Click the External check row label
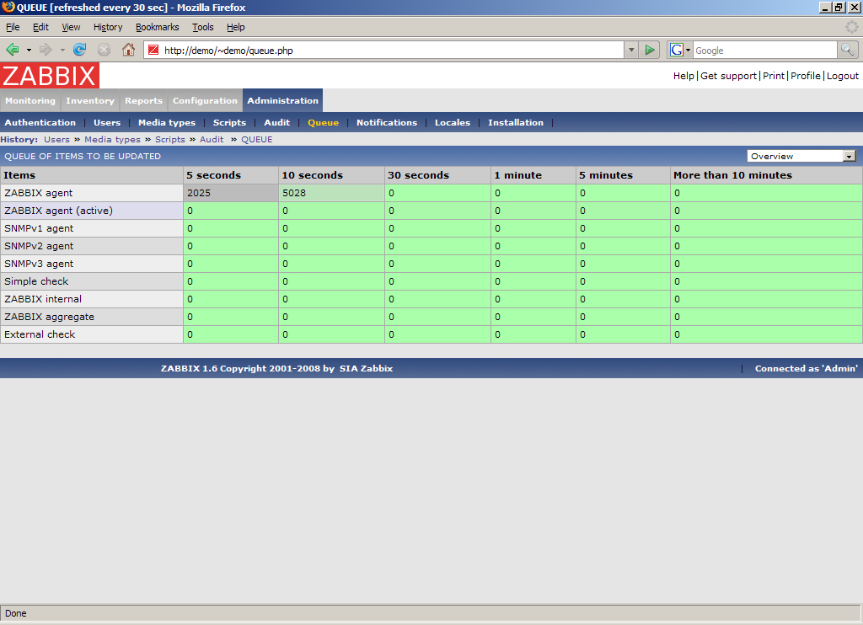Viewport: 863px width, 625px height. point(40,334)
